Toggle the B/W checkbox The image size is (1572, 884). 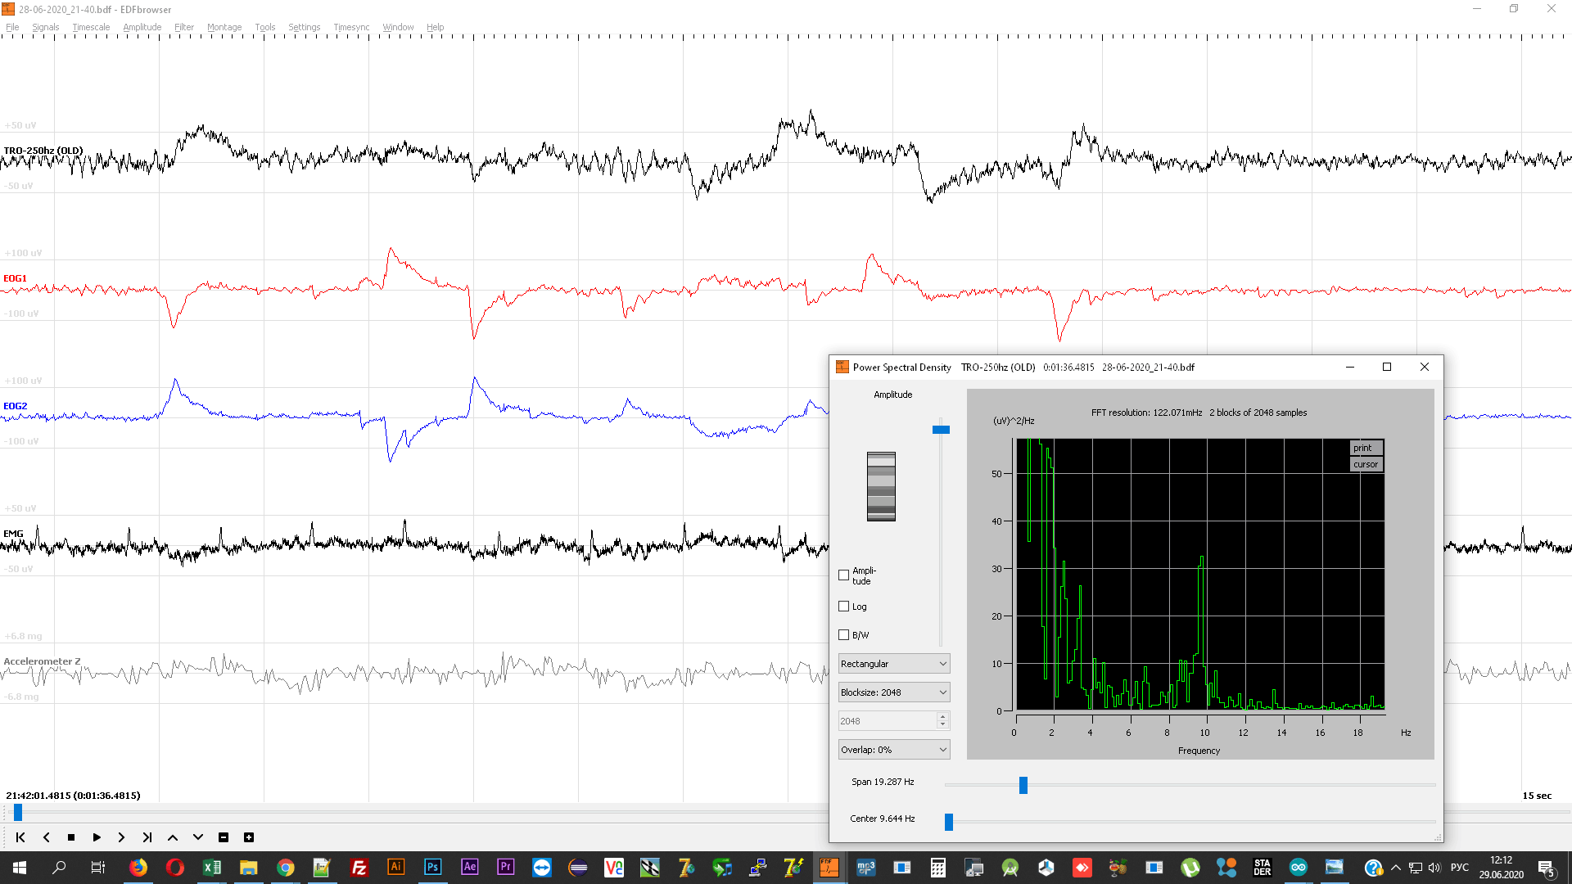point(844,635)
